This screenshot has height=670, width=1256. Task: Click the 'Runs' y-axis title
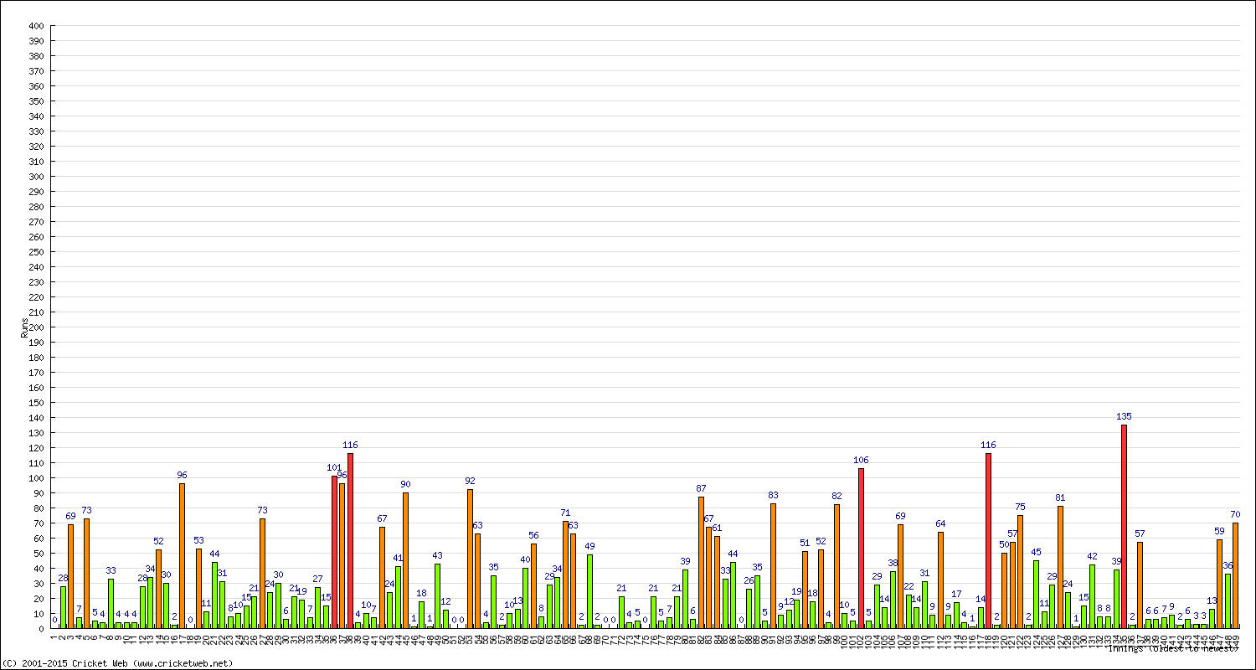24,327
